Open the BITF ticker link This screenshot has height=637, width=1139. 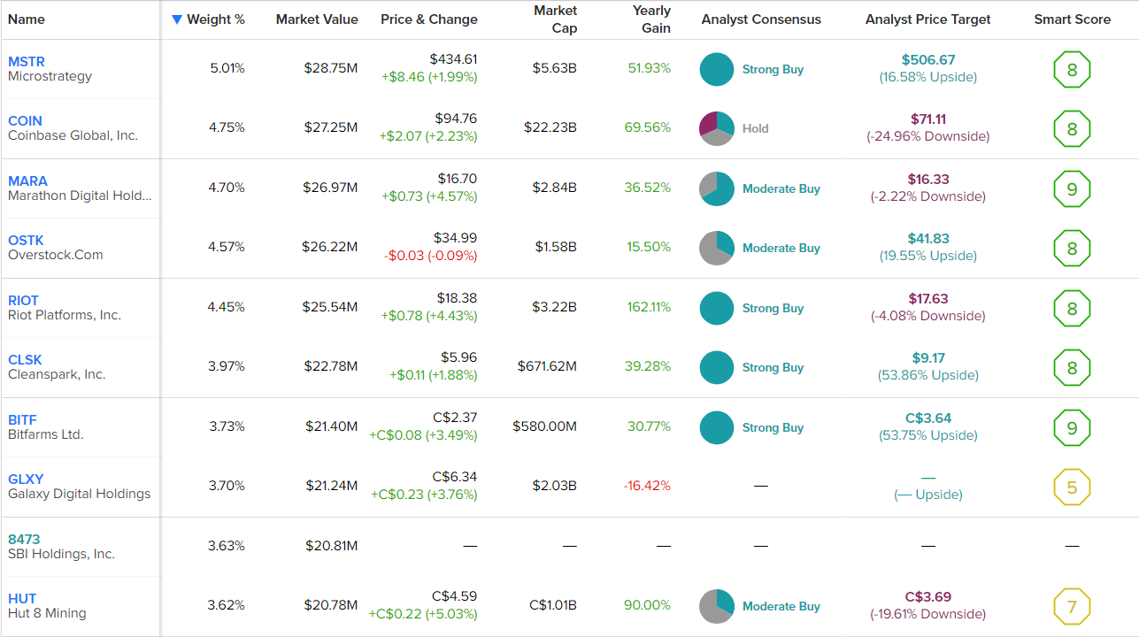(x=23, y=420)
